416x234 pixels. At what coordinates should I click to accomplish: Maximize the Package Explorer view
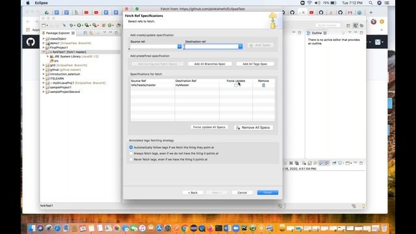[116, 32]
